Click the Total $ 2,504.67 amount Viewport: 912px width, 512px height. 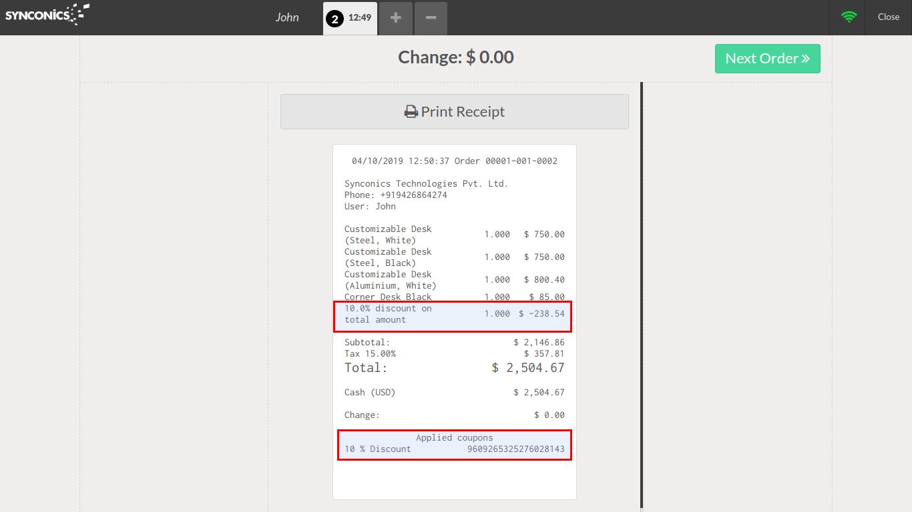(x=527, y=368)
